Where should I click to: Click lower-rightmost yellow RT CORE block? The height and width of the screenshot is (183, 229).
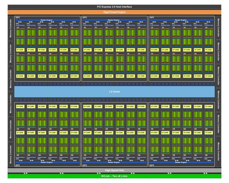(209, 133)
